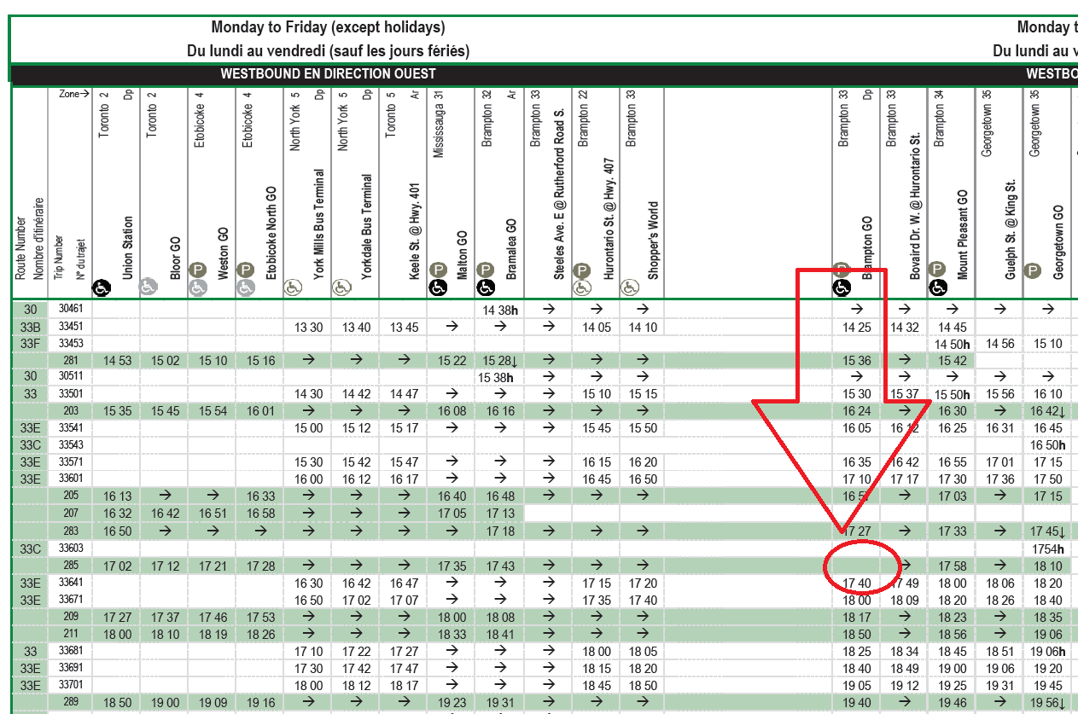
Task: Select the 14 53 Union Station time for trip 281
Action: 116,361
